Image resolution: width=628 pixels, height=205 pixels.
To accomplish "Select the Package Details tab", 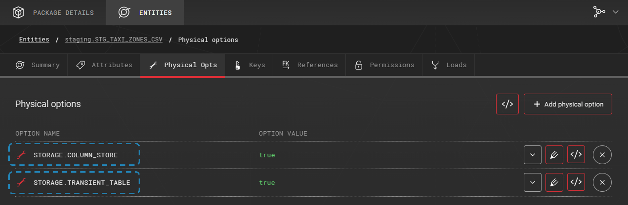I will tap(53, 13).
